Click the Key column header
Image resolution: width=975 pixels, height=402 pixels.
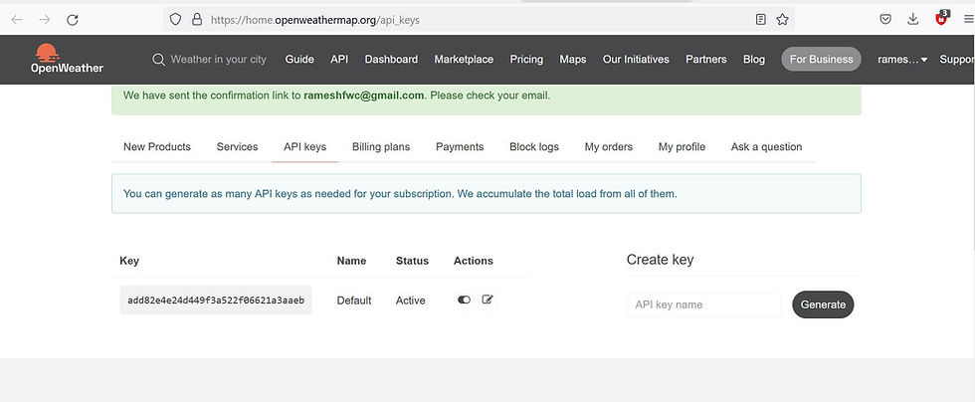tap(129, 261)
